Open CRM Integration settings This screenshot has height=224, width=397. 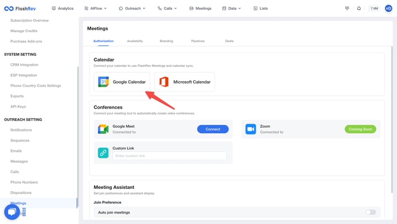[24, 65]
